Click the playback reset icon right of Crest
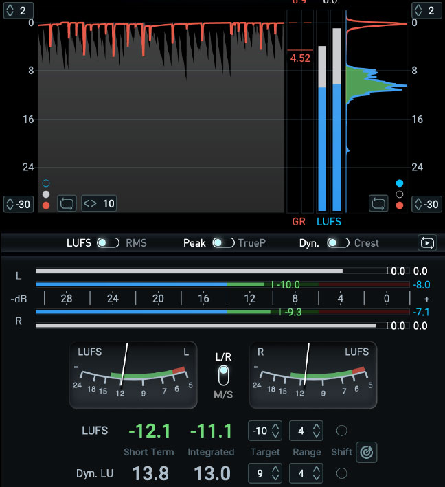Image resolution: width=445 pixels, height=487 pixels. click(x=427, y=243)
